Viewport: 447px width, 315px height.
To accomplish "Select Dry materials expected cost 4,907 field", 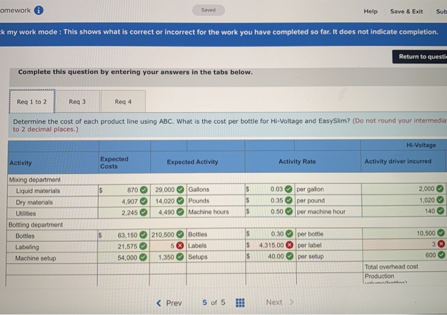I will pos(124,201).
